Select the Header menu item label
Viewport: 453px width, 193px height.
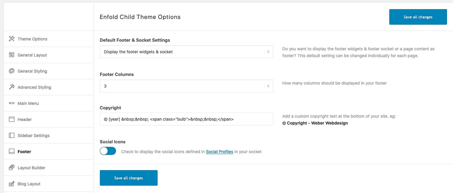(25, 120)
